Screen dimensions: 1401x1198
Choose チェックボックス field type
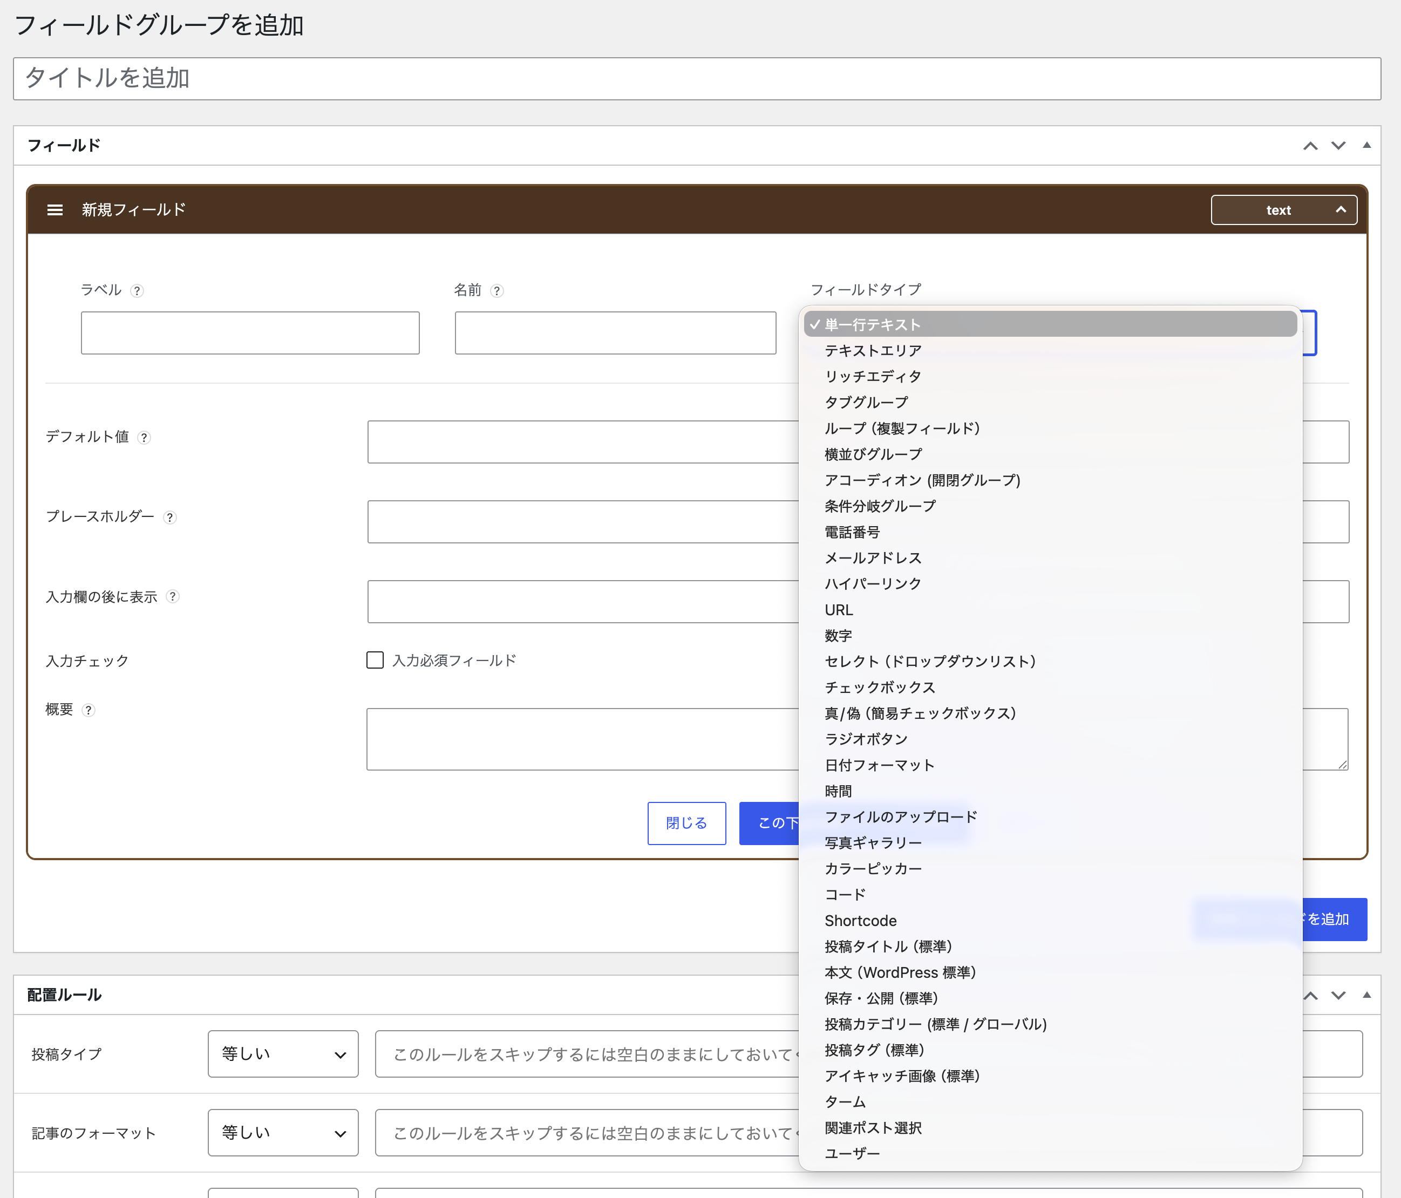[x=1050, y=687]
